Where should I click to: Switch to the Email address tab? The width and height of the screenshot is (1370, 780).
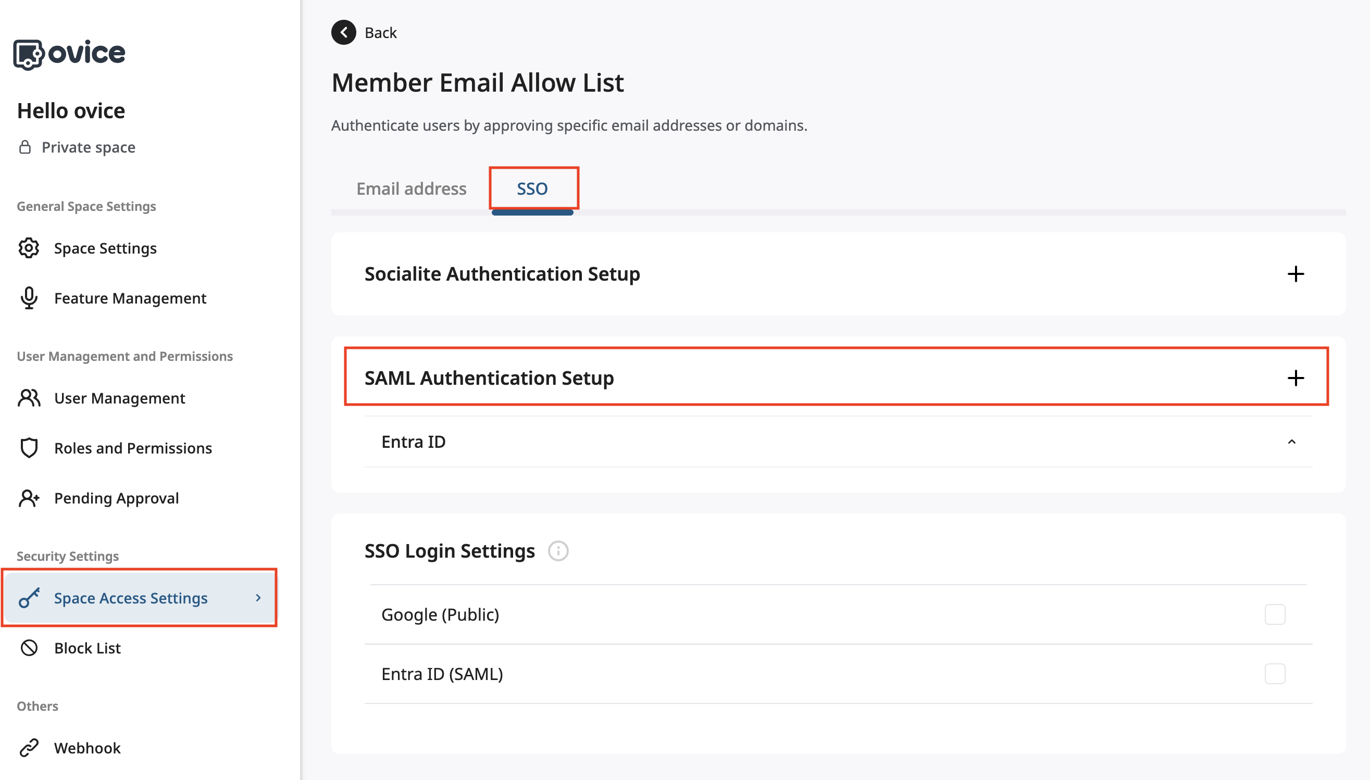tap(412, 188)
